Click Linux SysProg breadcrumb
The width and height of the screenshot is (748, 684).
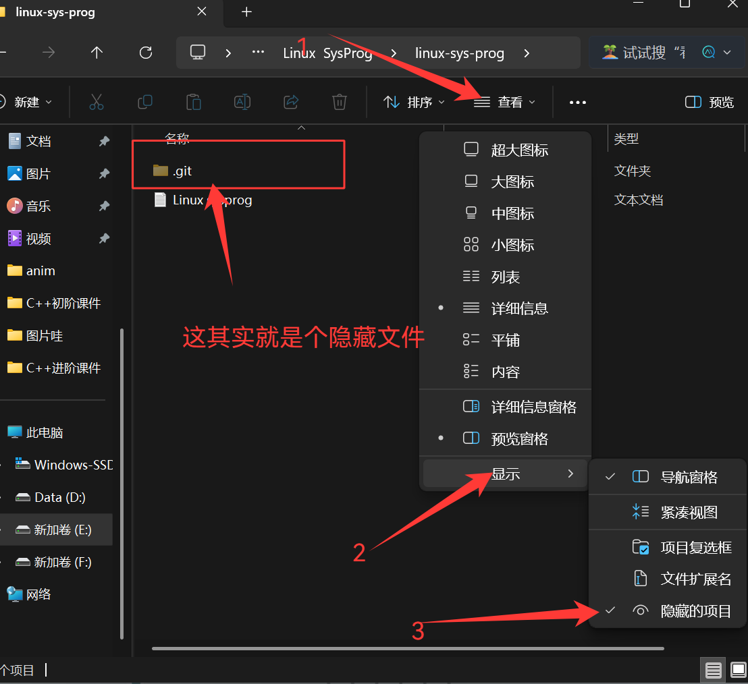pos(327,53)
